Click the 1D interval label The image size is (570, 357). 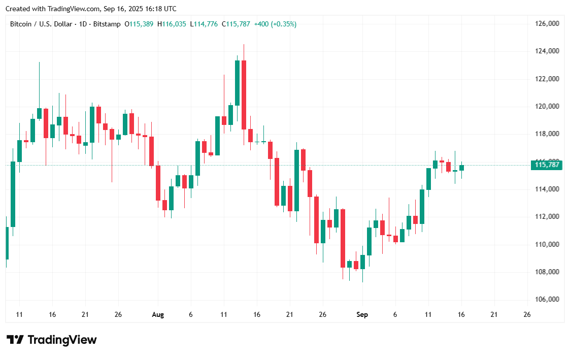[83, 24]
